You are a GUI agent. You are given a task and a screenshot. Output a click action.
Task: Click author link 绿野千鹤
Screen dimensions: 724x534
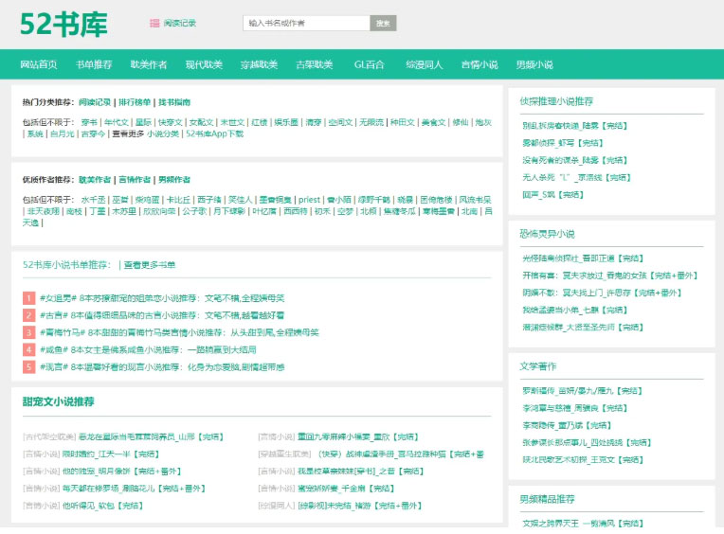(x=374, y=200)
